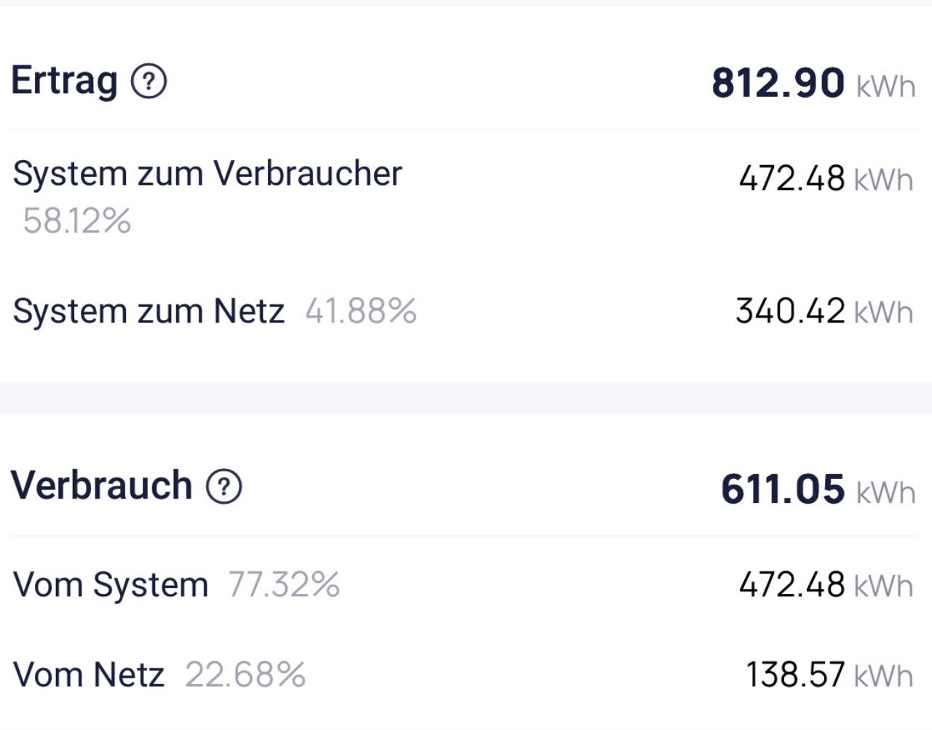Select the 138.57 kWh value
The width and height of the screenshot is (932, 730).
point(829,675)
